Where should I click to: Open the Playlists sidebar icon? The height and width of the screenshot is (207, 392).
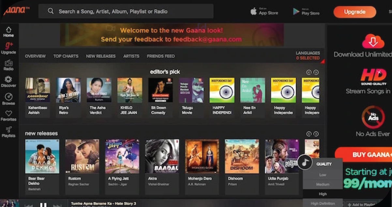pyautogui.click(x=8, y=130)
